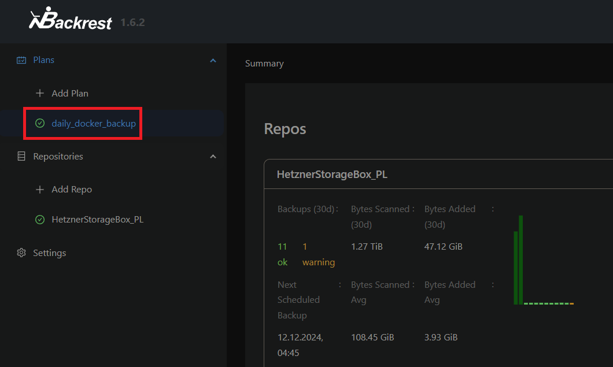Click the plus icon next to Add Plan

(x=40, y=93)
